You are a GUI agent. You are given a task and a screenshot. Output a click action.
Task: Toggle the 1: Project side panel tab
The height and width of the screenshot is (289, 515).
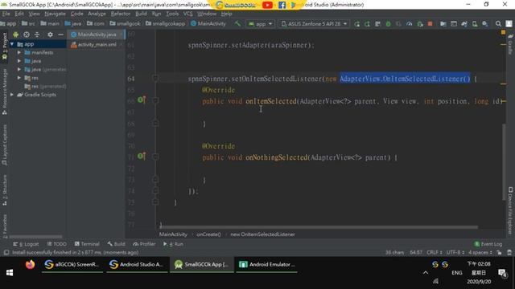coord(5,47)
